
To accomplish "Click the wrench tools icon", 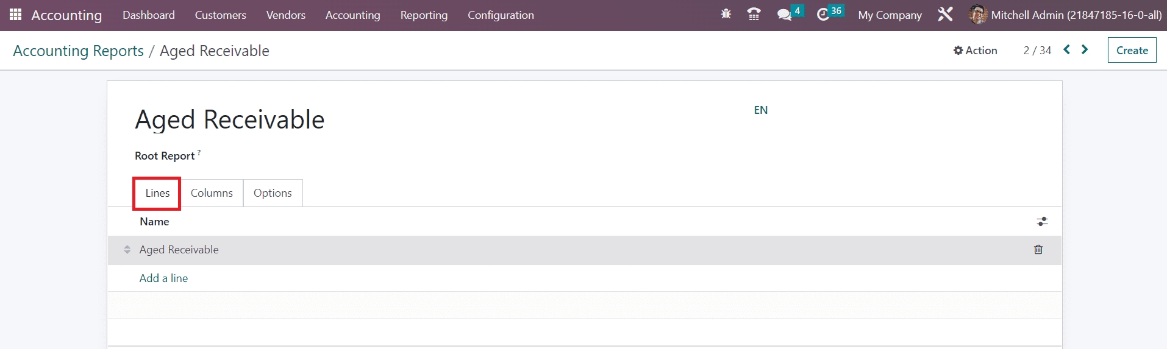I will tap(945, 15).
